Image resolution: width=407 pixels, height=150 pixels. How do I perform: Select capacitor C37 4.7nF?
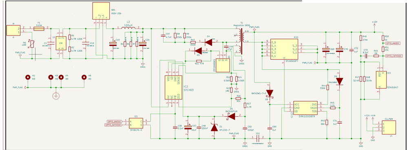(164, 35)
